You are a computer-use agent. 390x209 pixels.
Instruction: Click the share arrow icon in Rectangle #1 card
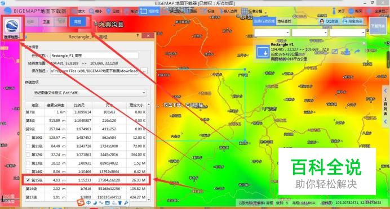(x=357, y=52)
